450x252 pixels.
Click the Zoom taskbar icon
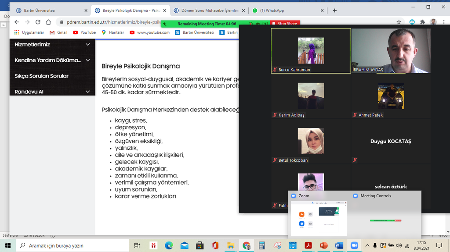click(355, 245)
